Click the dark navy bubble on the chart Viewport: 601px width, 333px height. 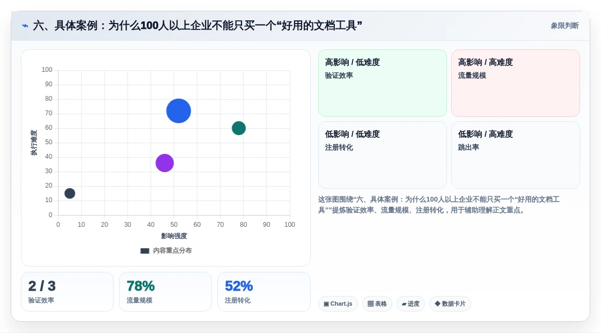pyautogui.click(x=70, y=193)
